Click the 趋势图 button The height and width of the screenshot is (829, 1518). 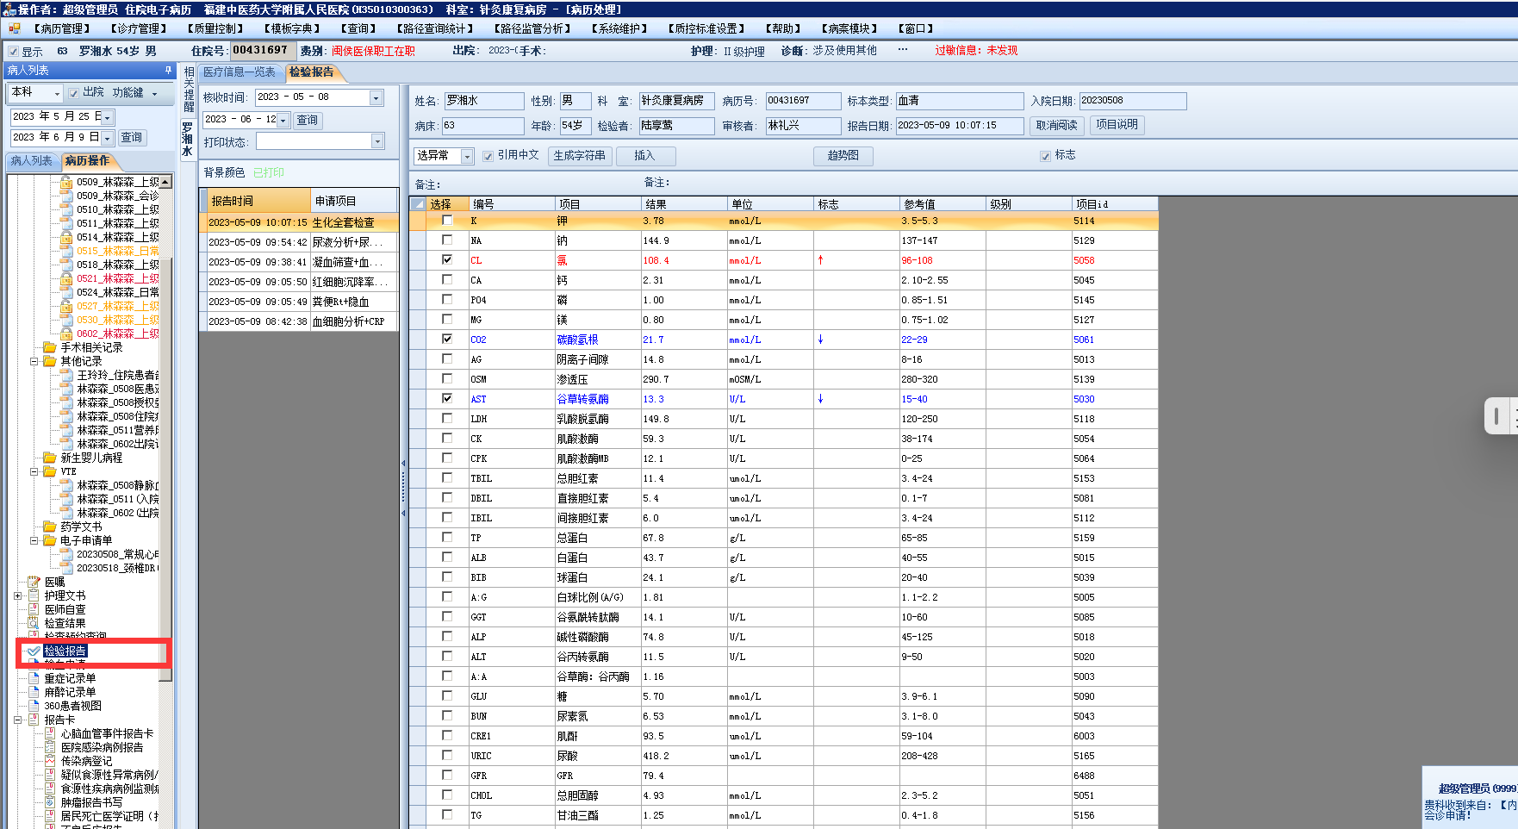843,156
